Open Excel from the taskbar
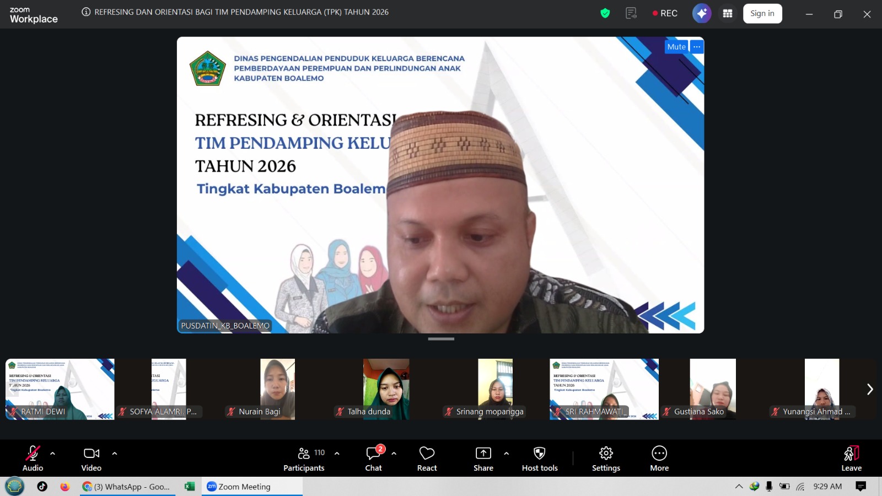This screenshot has width=882, height=496. (190, 486)
